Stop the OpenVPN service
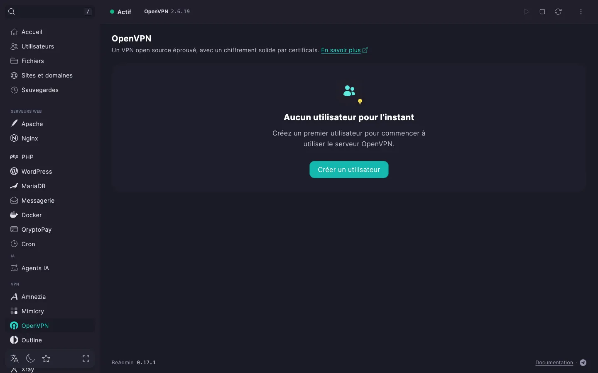 pyautogui.click(x=542, y=12)
